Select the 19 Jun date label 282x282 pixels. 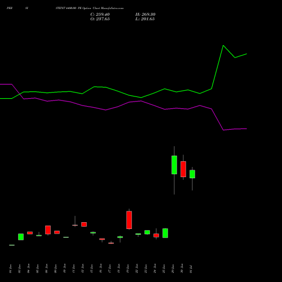(x=128, y=268)
